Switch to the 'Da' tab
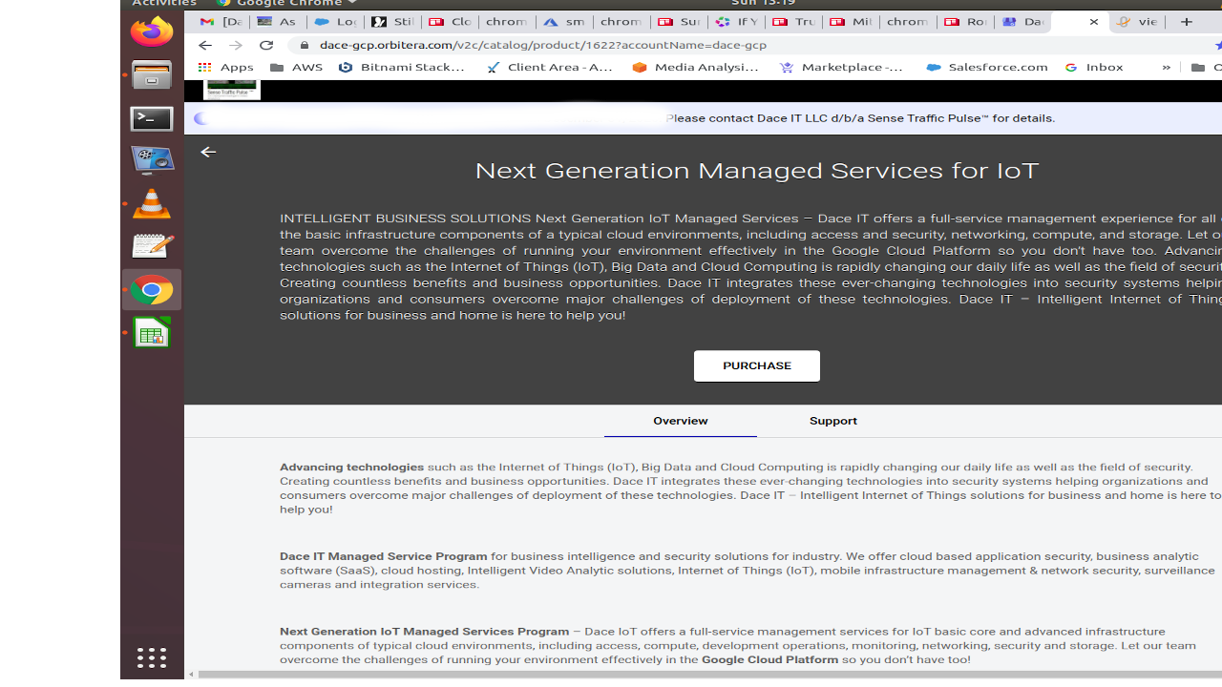Image resolution: width=1222 pixels, height=687 pixels. [x=1022, y=22]
